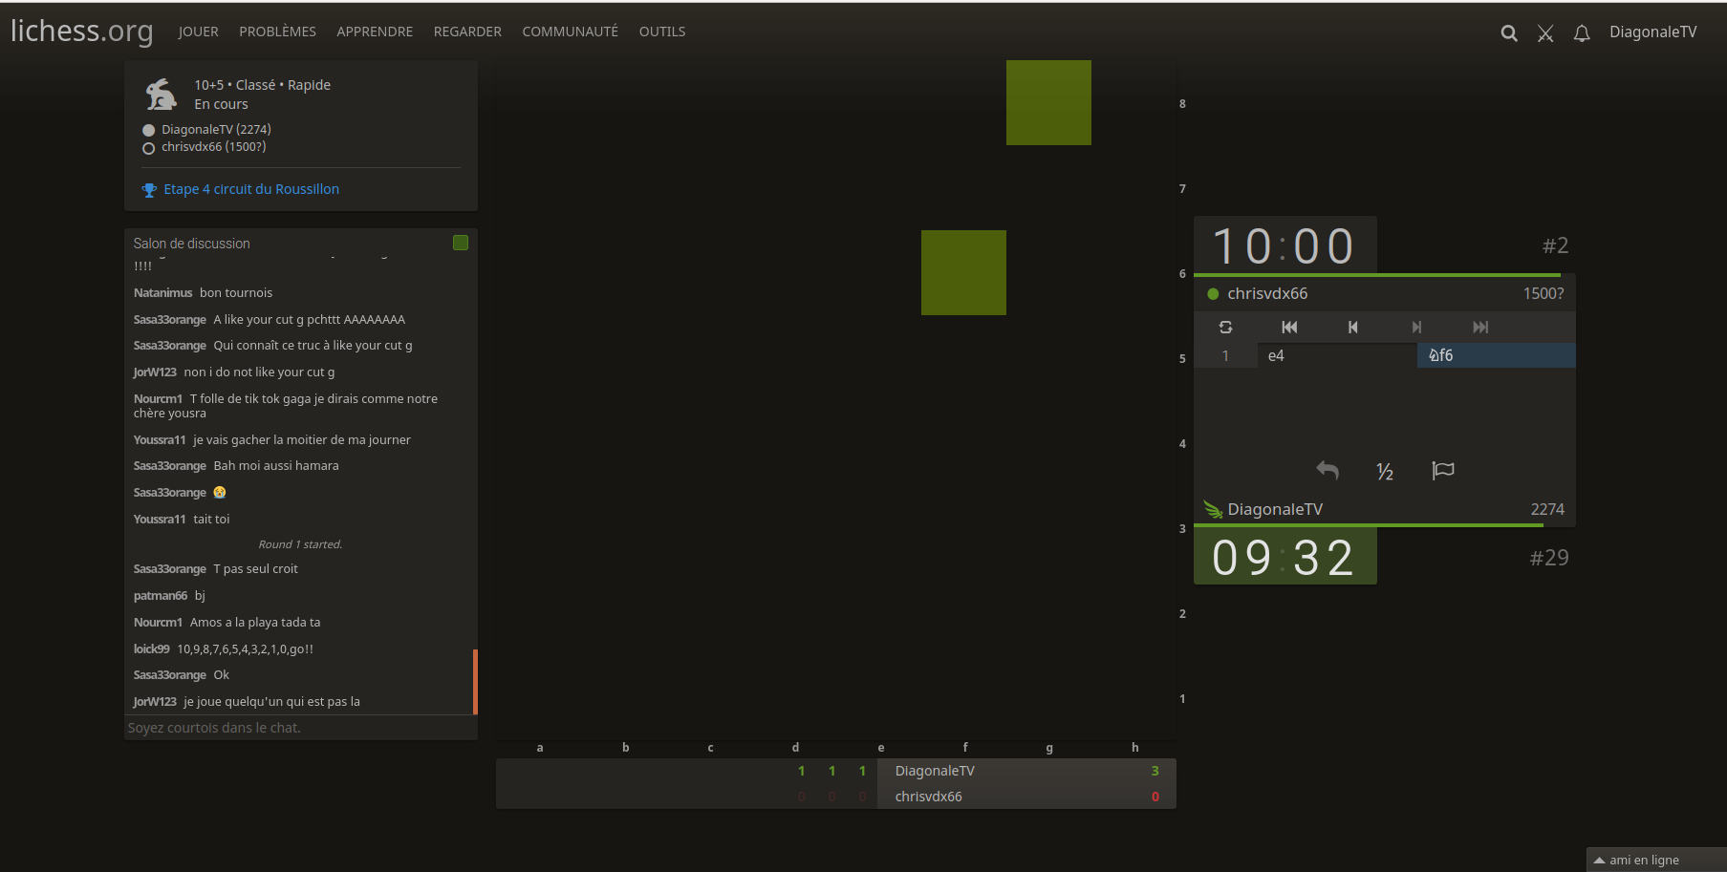Viewport: 1727px width, 872px height.
Task: Open the COMMUNAUTÉ menu
Action: click(x=570, y=32)
